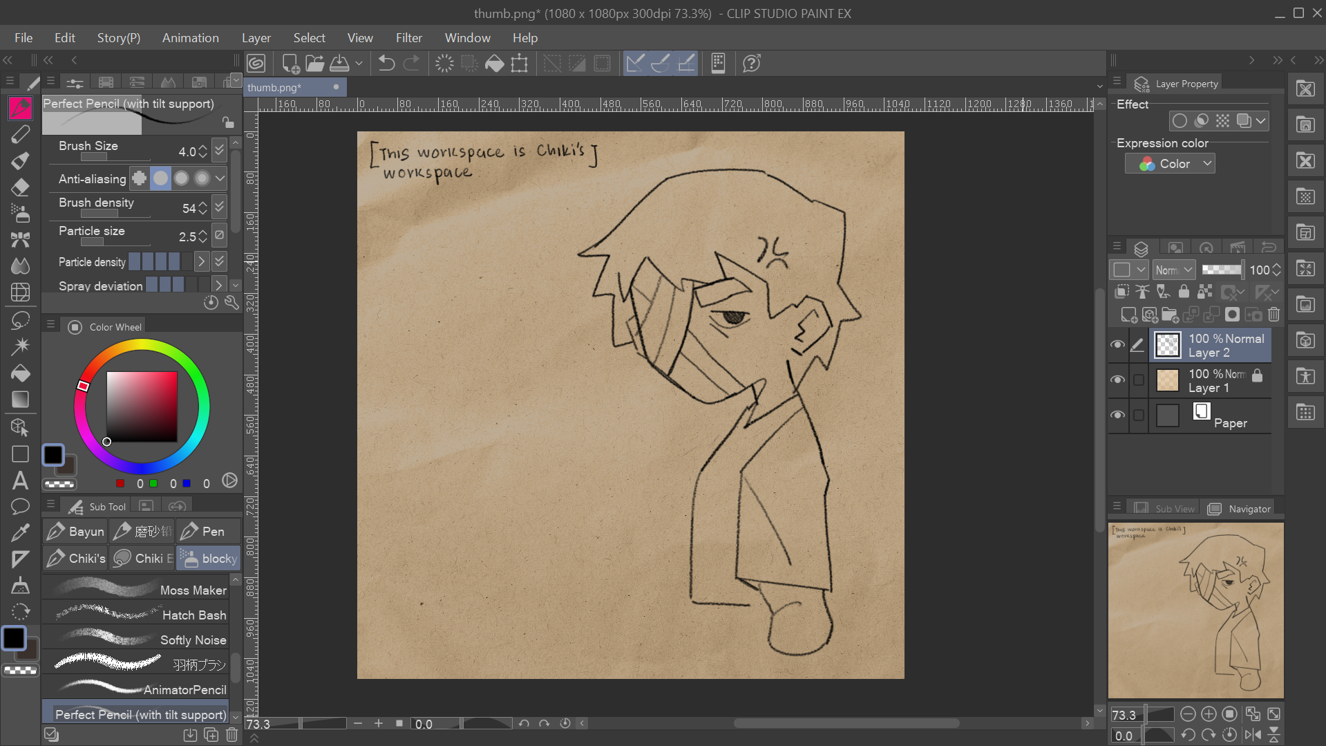Select the Eraser tool in the toolbar

(20, 187)
